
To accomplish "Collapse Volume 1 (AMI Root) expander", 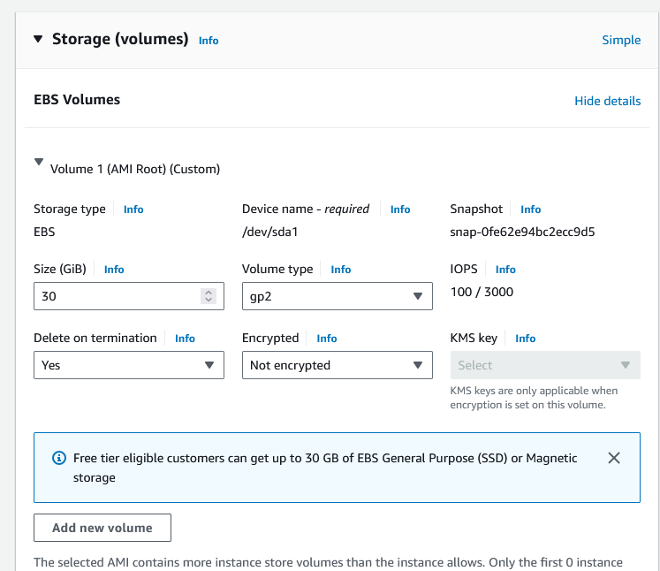I will [x=38, y=163].
